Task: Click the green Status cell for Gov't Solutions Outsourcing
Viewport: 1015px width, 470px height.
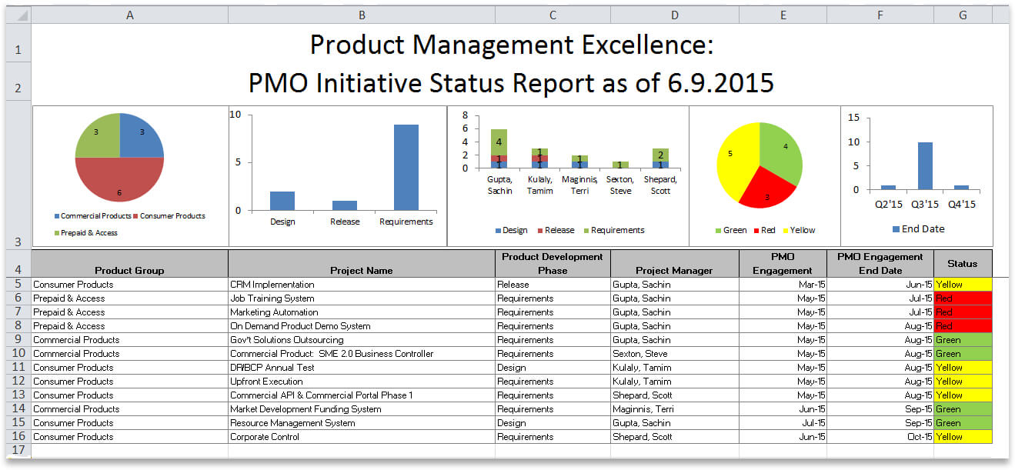Action: point(963,340)
